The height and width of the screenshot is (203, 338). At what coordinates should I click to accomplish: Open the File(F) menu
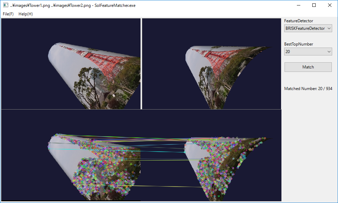click(8, 14)
